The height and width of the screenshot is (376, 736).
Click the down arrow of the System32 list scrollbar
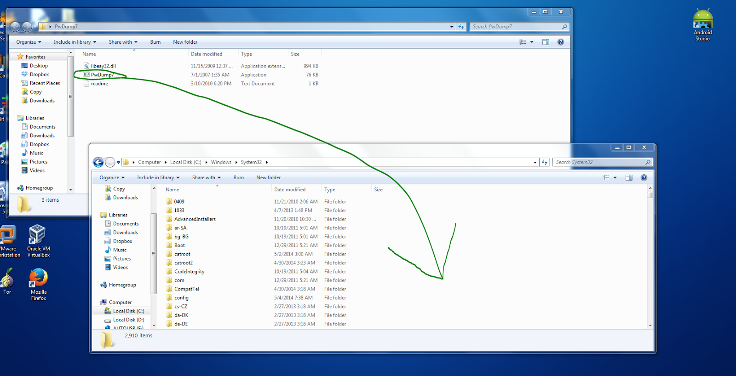(x=650, y=325)
